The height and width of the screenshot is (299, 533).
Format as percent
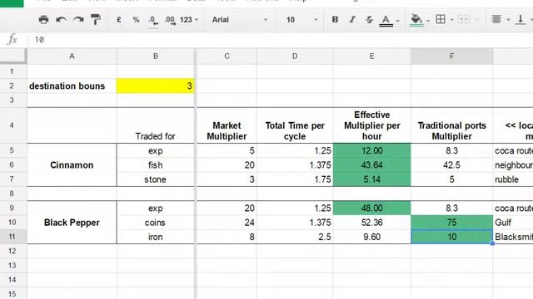tap(136, 20)
